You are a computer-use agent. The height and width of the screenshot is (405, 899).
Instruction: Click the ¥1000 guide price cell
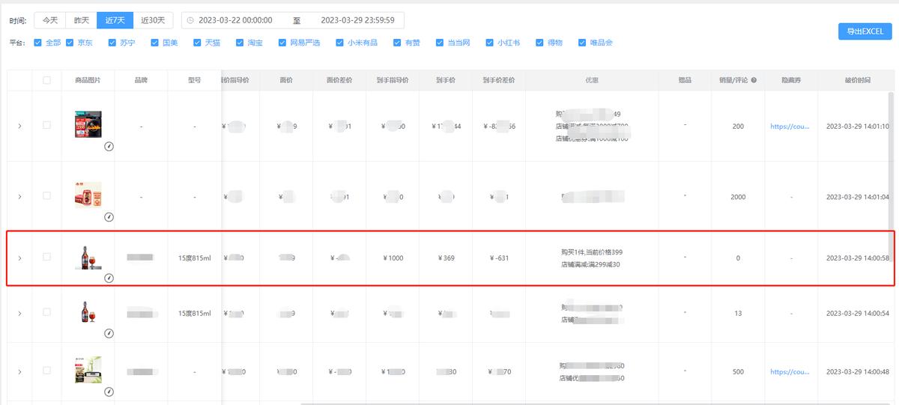click(393, 258)
